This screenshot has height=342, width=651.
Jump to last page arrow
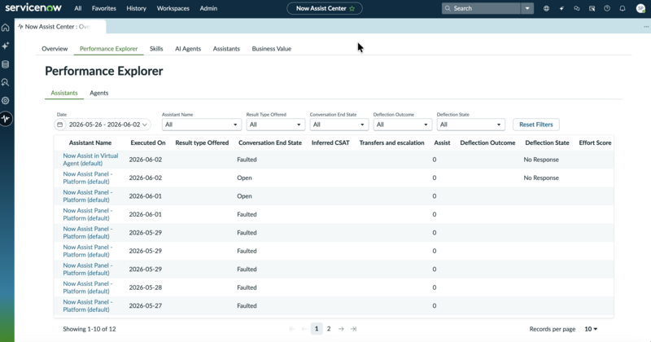click(x=353, y=329)
